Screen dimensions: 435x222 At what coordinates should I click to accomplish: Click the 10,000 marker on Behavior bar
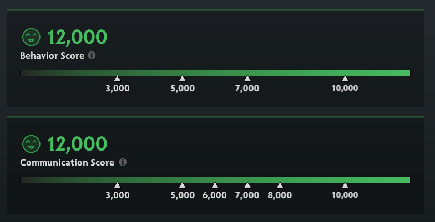[x=345, y=79]
